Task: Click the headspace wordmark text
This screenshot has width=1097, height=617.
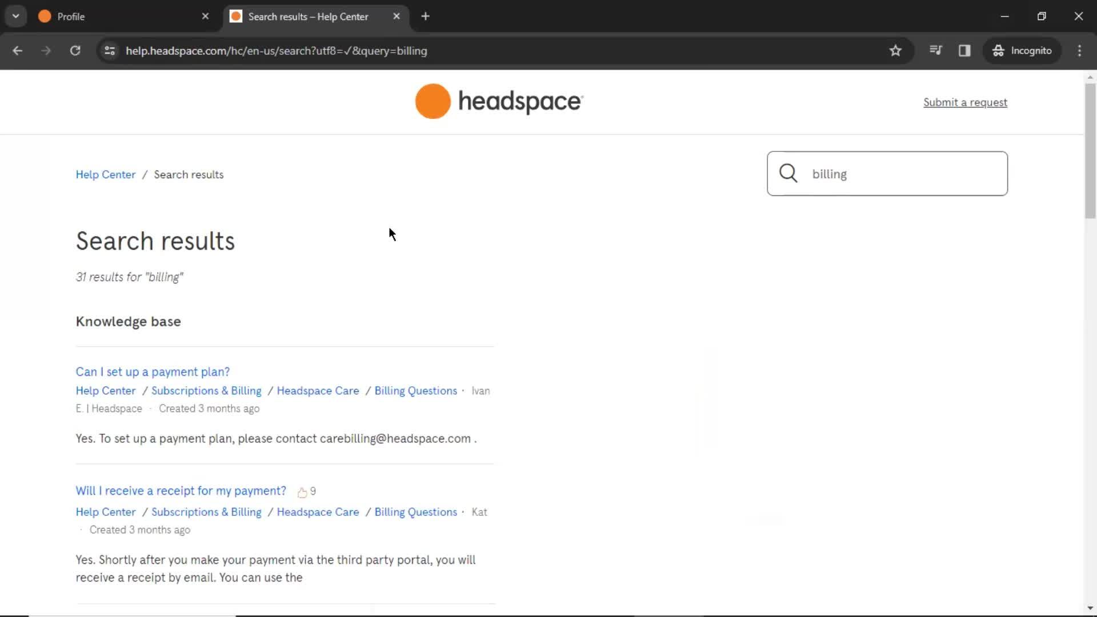Action: [x=521, y=102]
